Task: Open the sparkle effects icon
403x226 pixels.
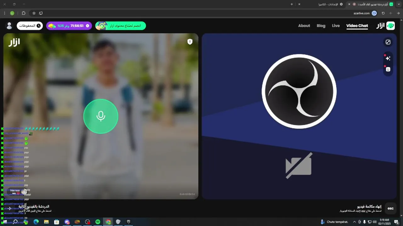Action: (x=388, y=58)
